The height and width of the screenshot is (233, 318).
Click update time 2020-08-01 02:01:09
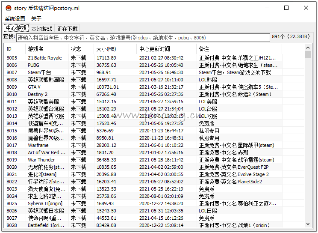click(x=161, y=196)
